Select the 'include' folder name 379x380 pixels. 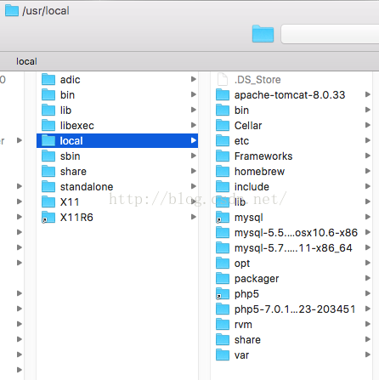tap(252, 187)
